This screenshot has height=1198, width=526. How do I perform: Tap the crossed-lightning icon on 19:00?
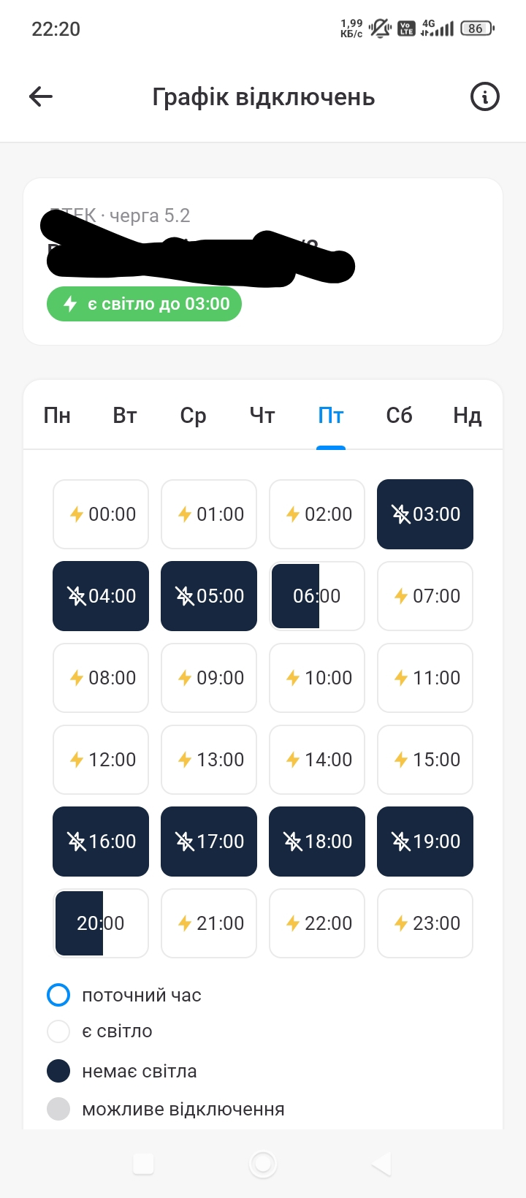click(401, 842)
